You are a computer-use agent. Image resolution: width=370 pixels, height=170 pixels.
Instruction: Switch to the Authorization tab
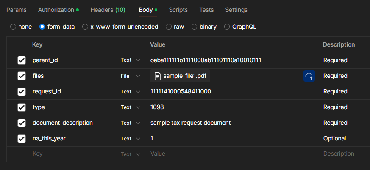click(58, 10)
